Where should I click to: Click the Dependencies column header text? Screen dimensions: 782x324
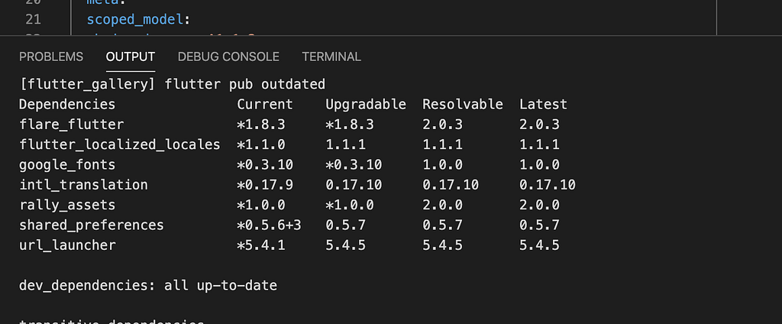67,104
